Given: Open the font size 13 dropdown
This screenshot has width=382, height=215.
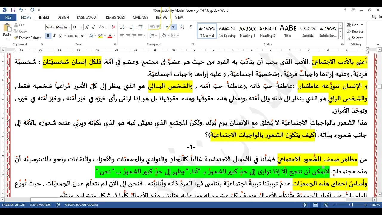Looking at the screenshot, I should click(82, 27).
